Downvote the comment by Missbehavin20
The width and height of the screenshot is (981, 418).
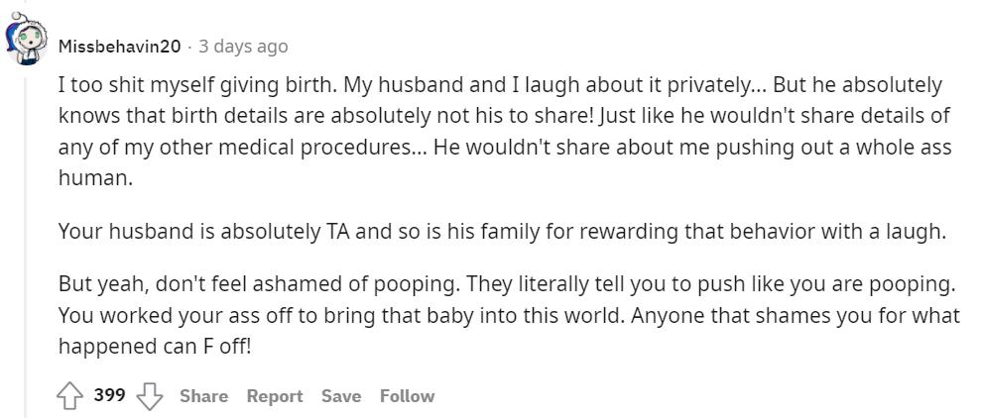(x=149, y=396)
